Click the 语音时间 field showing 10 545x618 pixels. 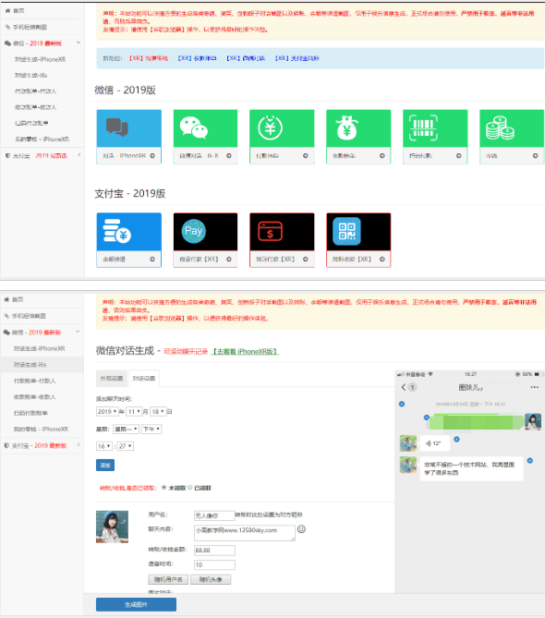(x=214, y=564)
